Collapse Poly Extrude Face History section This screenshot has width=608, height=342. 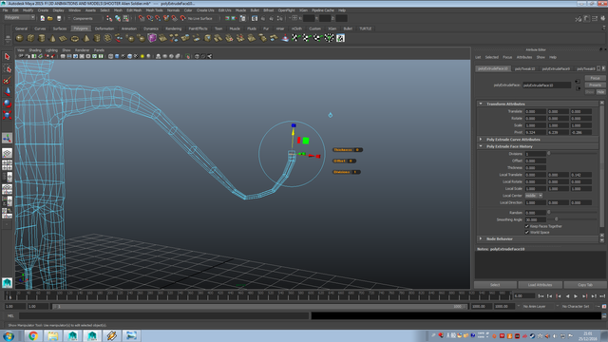[481, 146]
